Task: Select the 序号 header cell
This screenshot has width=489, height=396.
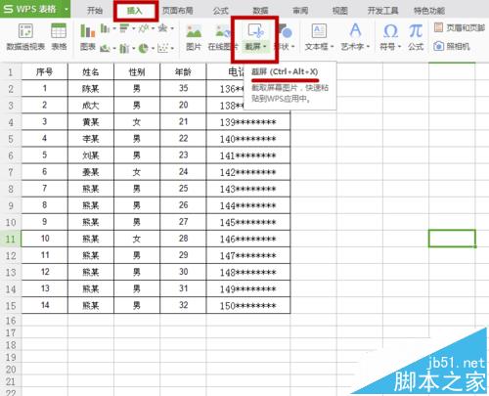Action: click(x=45, y=71)
